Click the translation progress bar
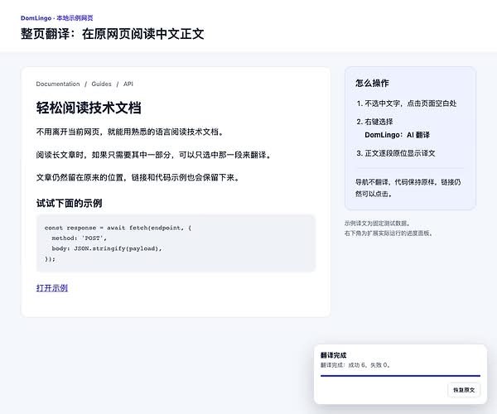This screenshot has width=497, height=414. point(400,376)
